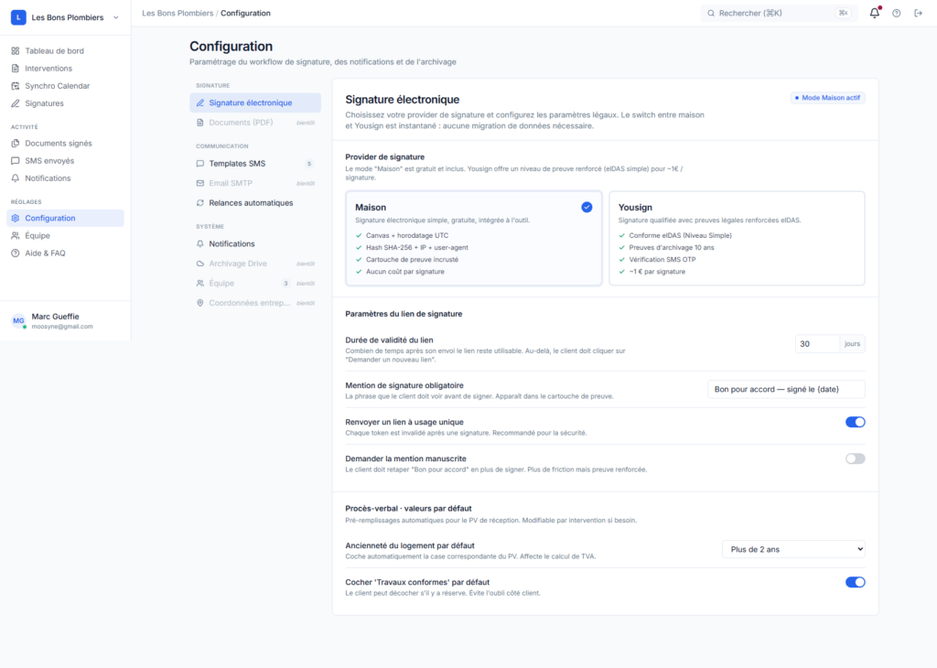The image size is (937, 668).
Task: Open SMS envoyés page
Action: tap(65, 161)
